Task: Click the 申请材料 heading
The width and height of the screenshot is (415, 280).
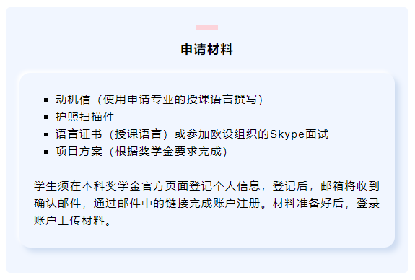Action: 206,50
